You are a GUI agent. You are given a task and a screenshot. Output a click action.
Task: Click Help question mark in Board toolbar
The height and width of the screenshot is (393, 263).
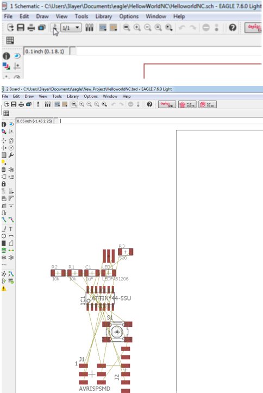[x=149, y=104]
